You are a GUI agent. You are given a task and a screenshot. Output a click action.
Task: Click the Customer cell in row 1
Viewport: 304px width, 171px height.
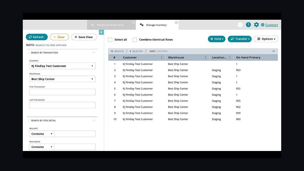coord(138,64)
